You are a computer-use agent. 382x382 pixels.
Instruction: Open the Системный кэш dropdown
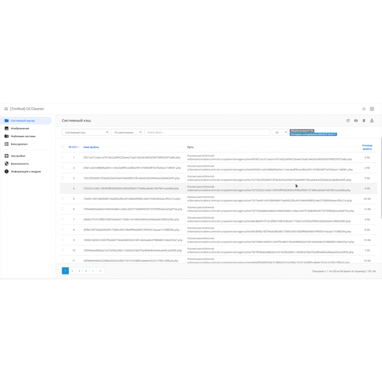coord(86,133)
